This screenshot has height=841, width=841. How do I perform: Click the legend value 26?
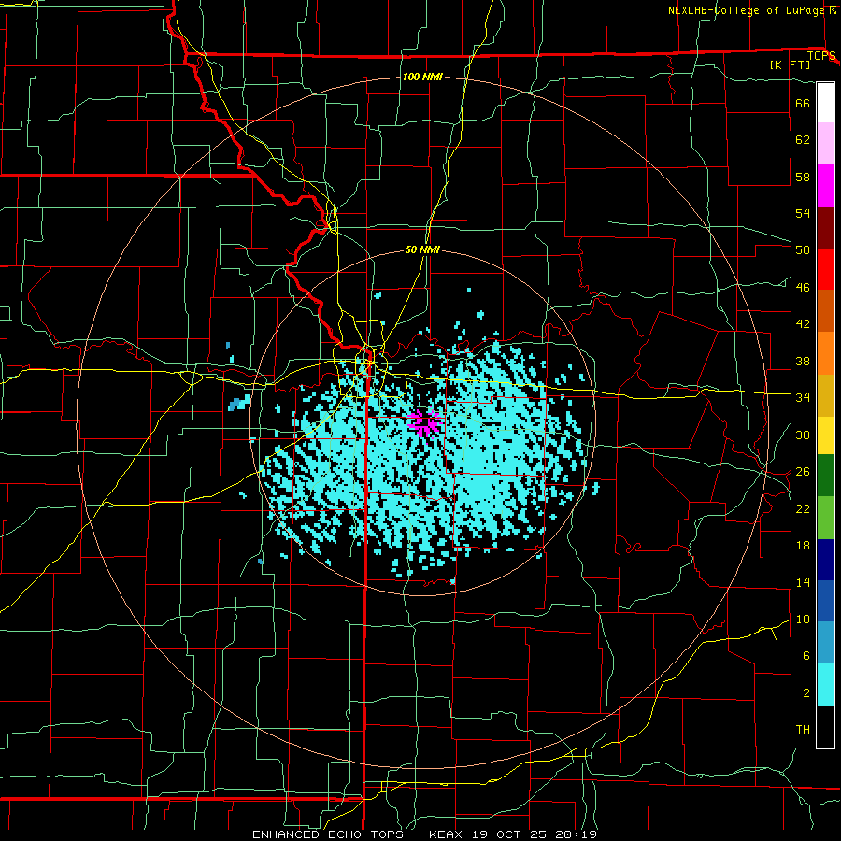tap(803, 472)
